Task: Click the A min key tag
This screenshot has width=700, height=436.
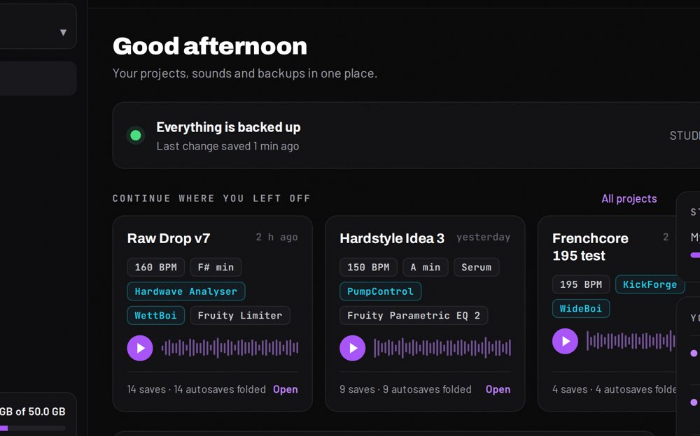Action: [x=426, y=267]
